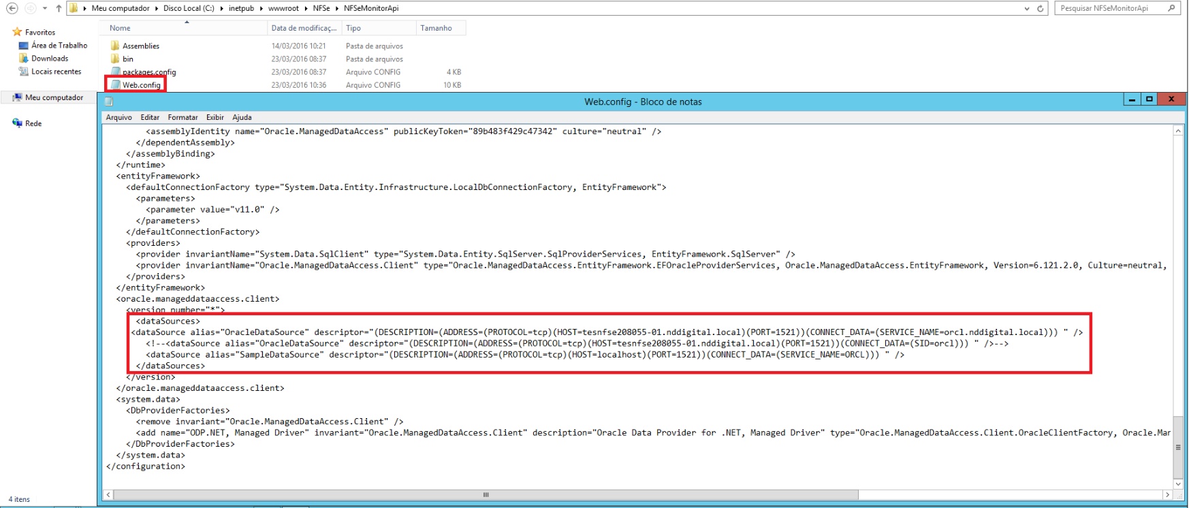Open the Assemblies folder
Viewport: 1189px width, 508px height.
click(x=140, y=46)
